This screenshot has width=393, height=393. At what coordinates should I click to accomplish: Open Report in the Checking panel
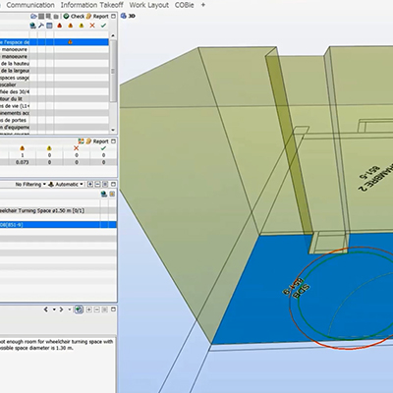point(97,16)
